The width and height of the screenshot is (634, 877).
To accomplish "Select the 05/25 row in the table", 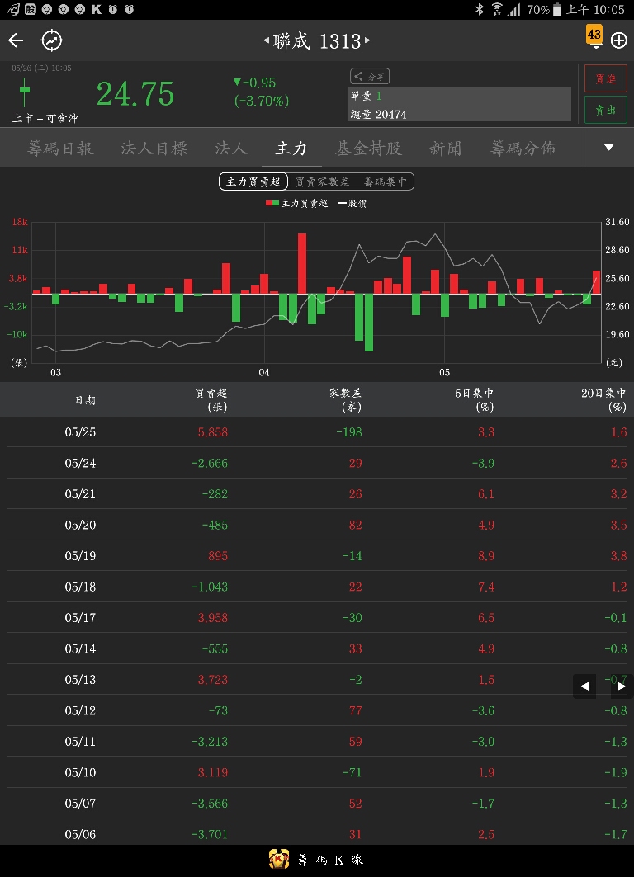I will coord(317,432).
